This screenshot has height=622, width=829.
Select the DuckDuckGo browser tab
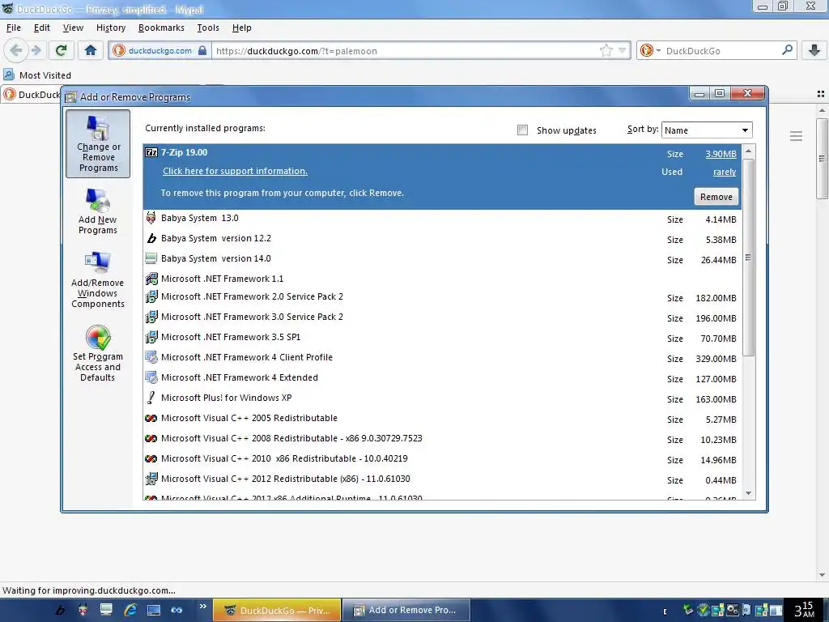click(32, 95)
